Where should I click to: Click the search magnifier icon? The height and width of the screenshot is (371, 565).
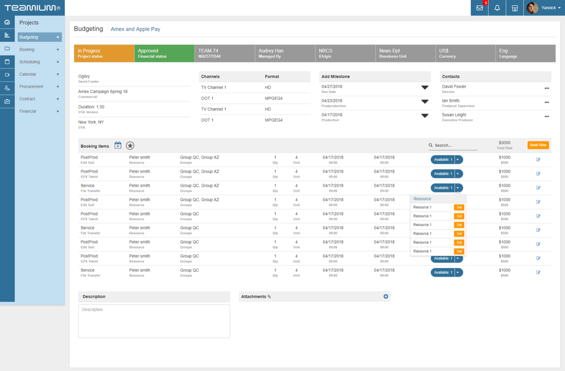click(x=431, y=145)
